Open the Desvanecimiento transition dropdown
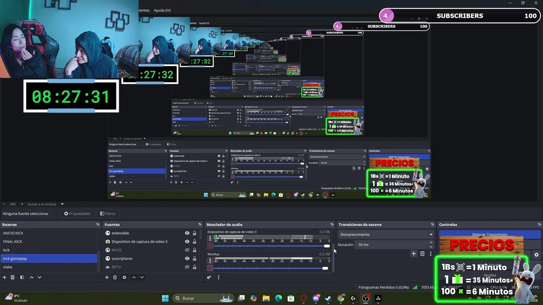This screenshot has width=543, height=305. click(x=386, y=235)
